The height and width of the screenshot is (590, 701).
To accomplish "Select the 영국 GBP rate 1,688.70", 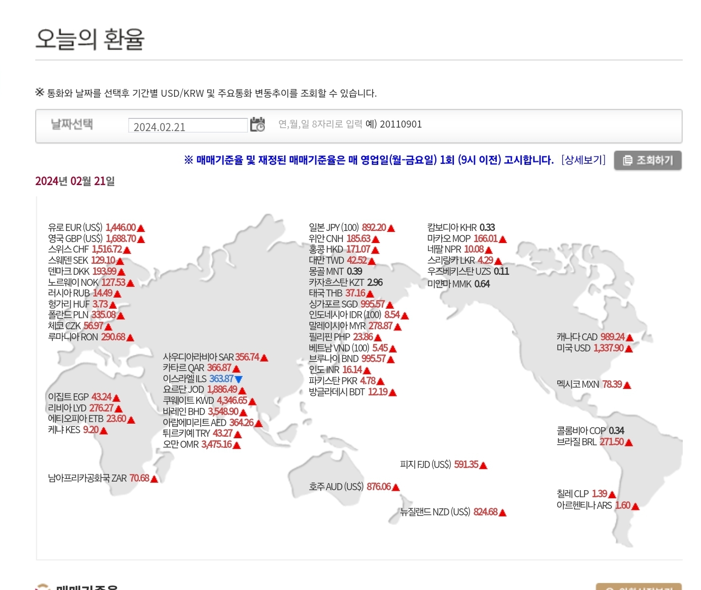I will click(121, 239).
